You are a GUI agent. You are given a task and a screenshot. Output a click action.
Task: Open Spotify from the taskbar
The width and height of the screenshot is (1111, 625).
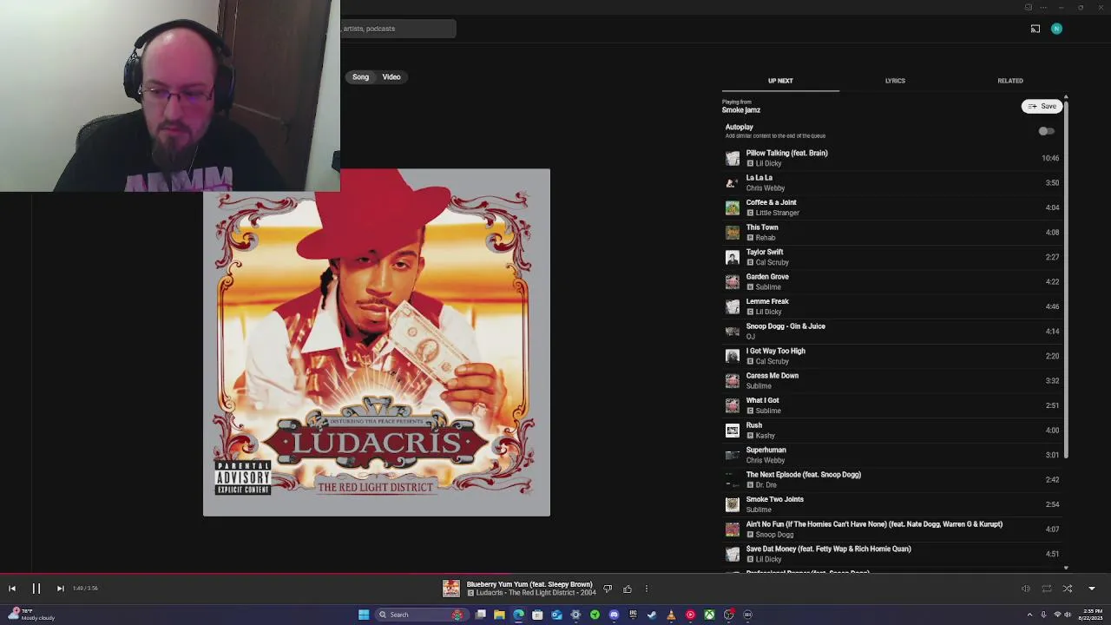[x=595, y=615]
